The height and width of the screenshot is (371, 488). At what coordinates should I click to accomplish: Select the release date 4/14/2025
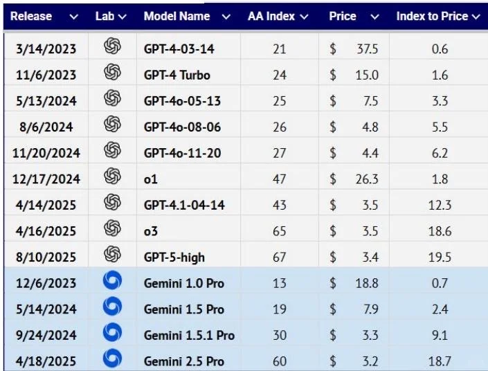[x=46, y=205]
